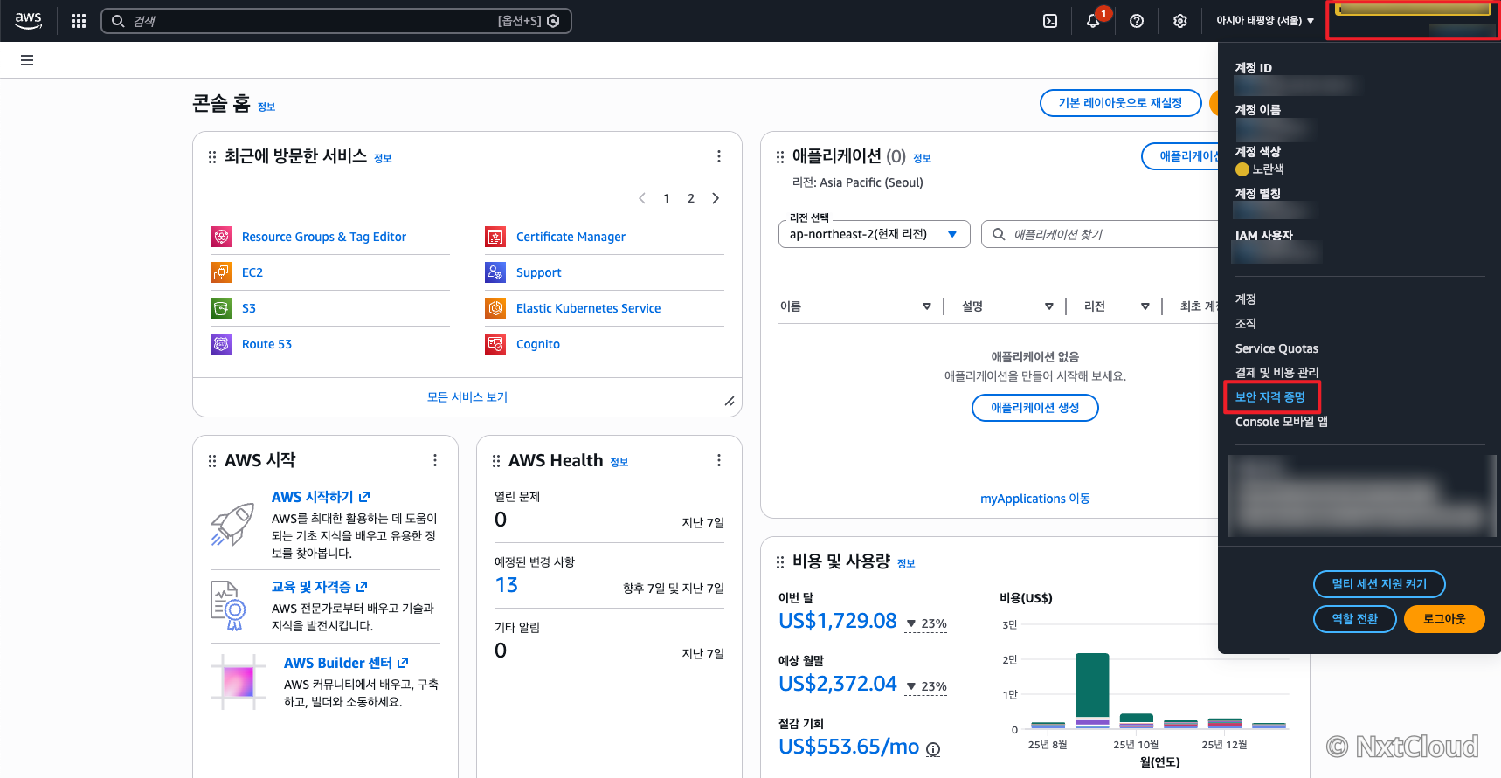Click the yellow 노란색 account color swatch
Screen dimensions: 1501x778
click(1242, 169)
